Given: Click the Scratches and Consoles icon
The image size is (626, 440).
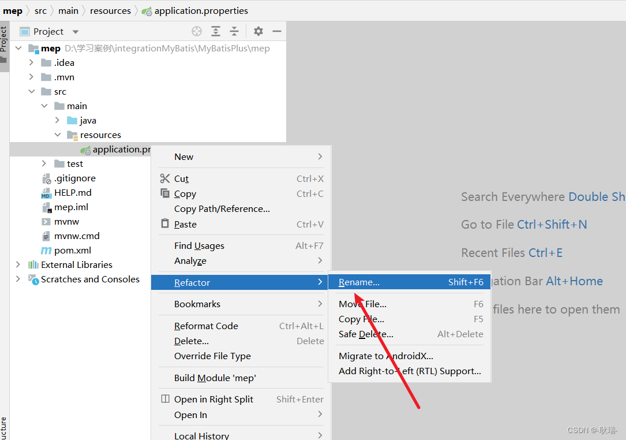Looking at the screenshot, I should (33, 279).
